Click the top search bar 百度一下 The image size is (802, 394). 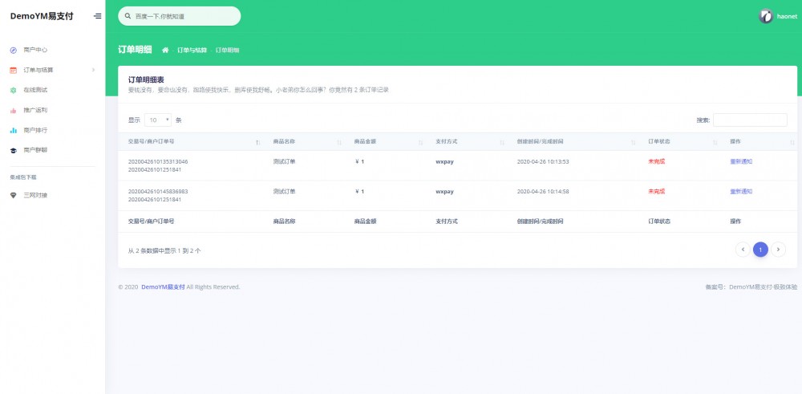click(179, 16)
